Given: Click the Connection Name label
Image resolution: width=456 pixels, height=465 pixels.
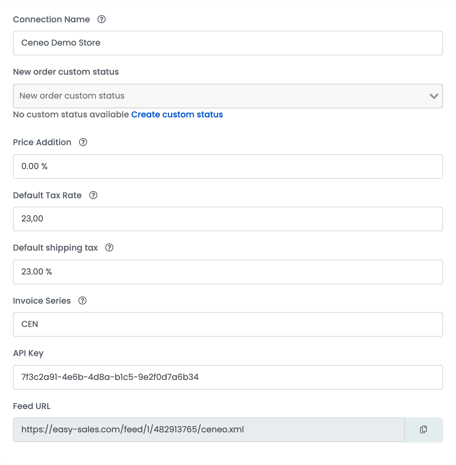Looking at the screenshot, I should tap(51, 19).
